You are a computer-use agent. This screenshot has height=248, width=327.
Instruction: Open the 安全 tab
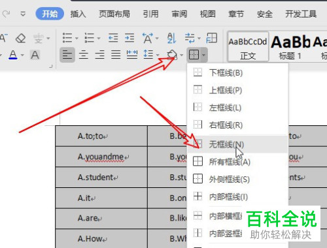265,14
